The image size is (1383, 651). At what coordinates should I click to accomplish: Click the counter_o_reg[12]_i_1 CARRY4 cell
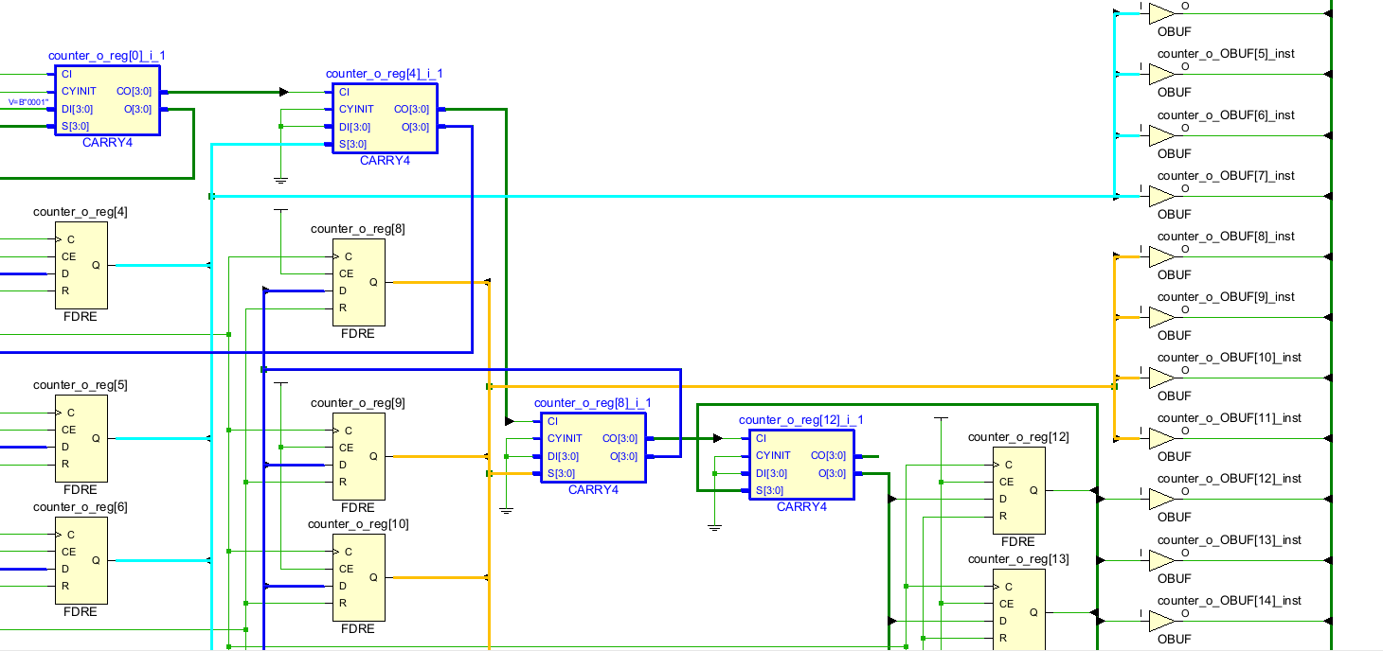[x=801, y=465]
